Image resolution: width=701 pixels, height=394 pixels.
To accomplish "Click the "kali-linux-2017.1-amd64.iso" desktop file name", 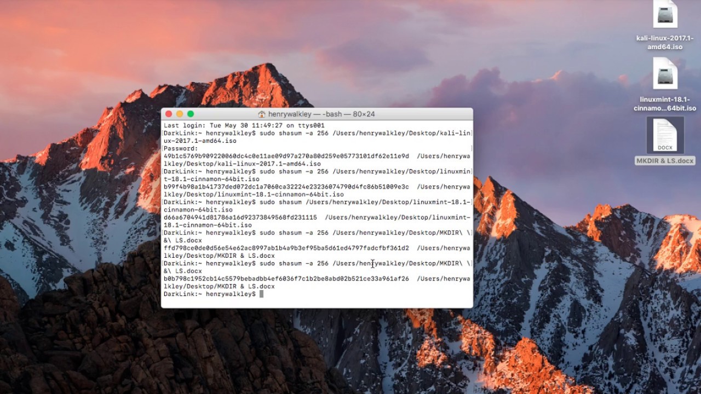I will point(665,42).
